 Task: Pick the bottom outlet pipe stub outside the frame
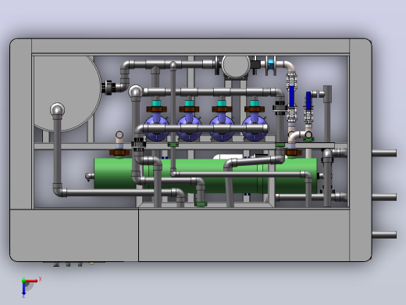tap(384, 235)
